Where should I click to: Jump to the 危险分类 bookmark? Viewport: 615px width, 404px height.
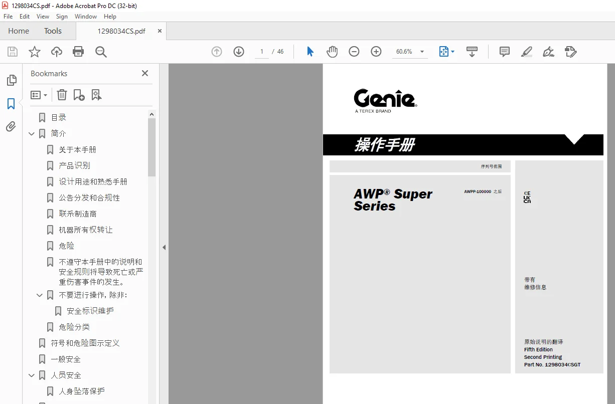74,327
